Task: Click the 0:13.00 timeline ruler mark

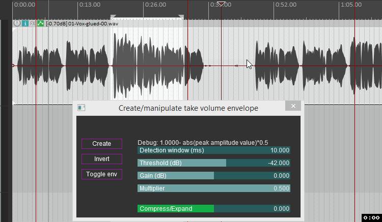Action: 90,5
